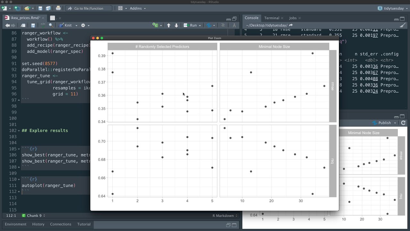Maximize the Console pane
Screen dimensions: 410x231
[403, 19]
